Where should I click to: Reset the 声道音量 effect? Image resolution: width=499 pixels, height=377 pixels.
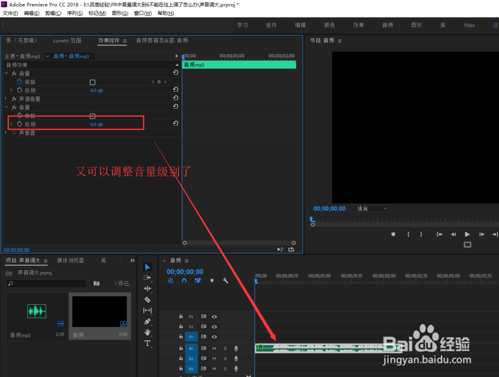click(x=175, y=98)
